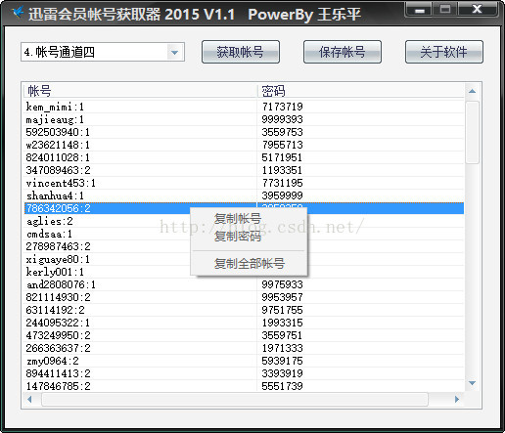Click password 5171951
Screen dimensions: 505x433
point(282,157)
